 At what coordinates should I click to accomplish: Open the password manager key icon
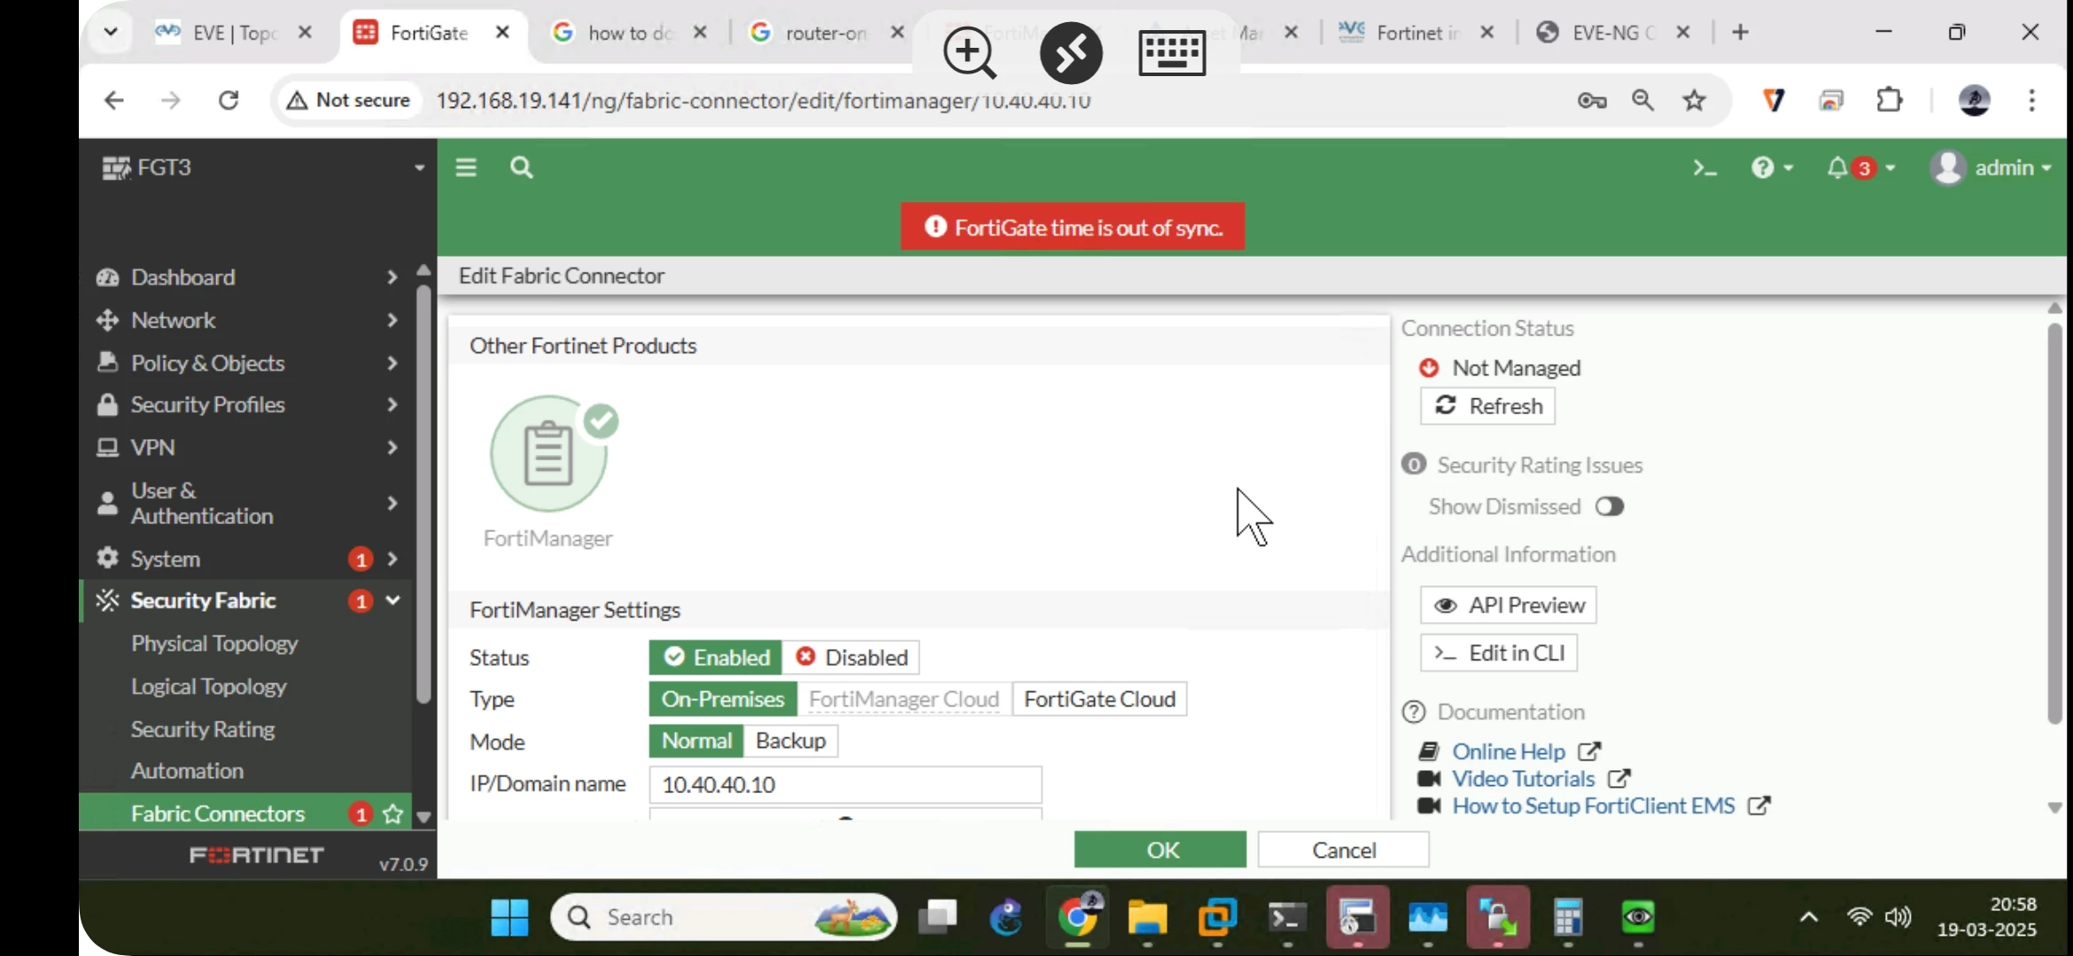[1592, 100]
